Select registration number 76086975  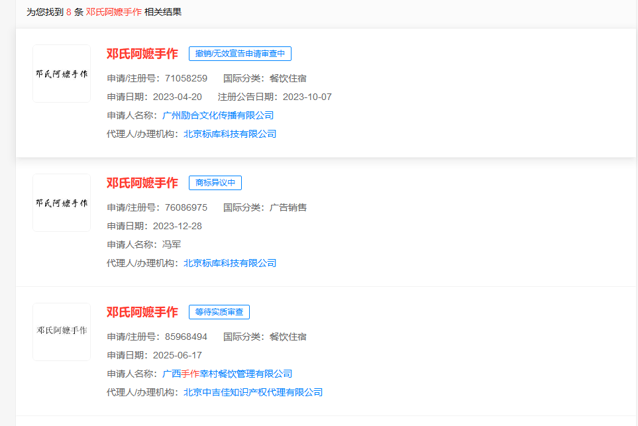coord(186,207)
